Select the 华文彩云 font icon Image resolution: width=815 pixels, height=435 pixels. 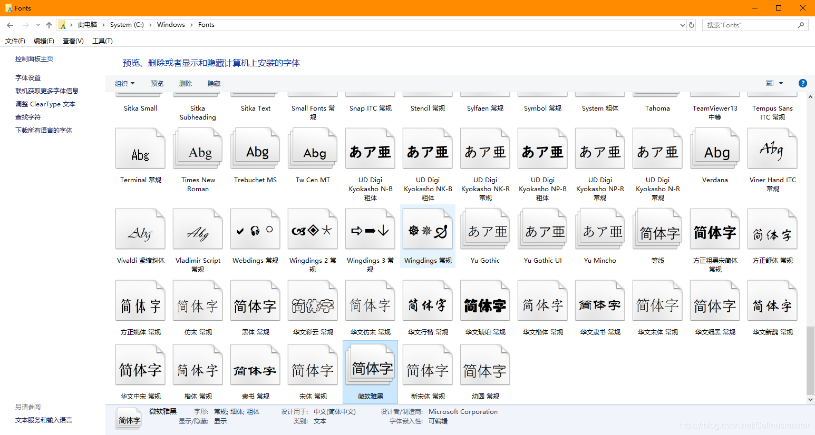pyautogui.click(x=313, y=301)
